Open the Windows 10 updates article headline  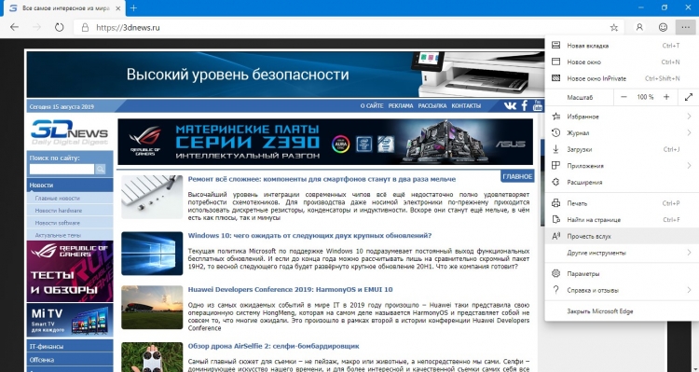click(x=309, y=236)
